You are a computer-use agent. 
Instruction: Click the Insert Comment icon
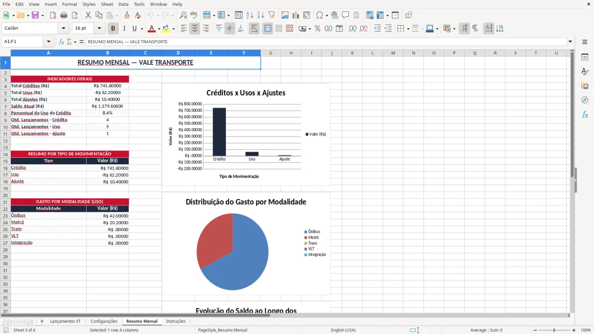pos(346,15)
